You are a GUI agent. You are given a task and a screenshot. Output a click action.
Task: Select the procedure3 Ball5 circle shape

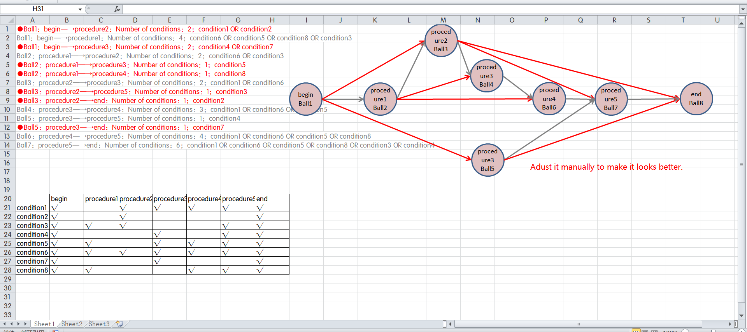pos(487,160)
